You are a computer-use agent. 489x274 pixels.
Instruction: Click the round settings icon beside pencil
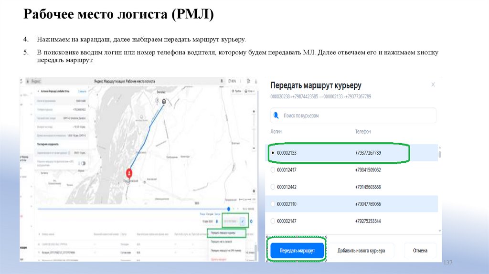coord(251,221)
